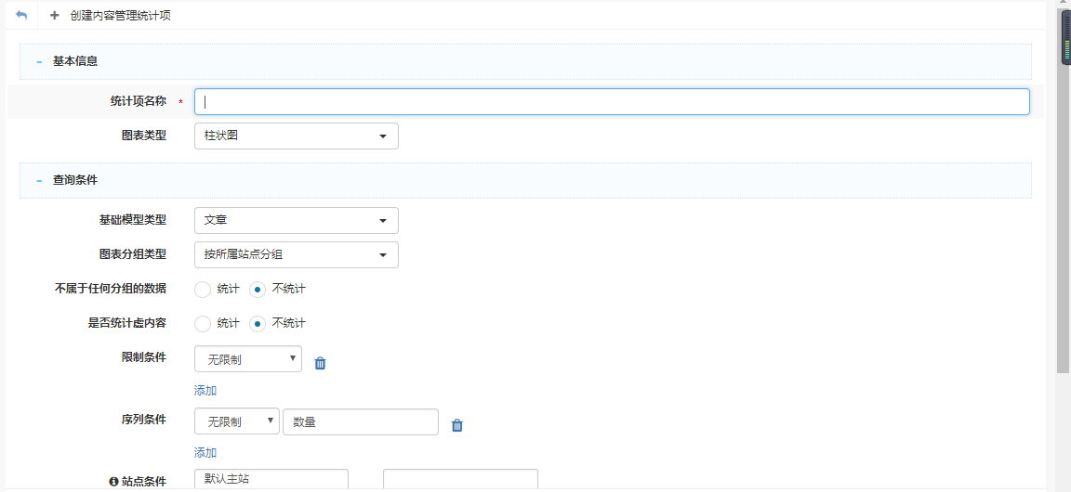Choose 不统计 for 是否统计虚内容
1071x492 pixels.
click(258, 323)
